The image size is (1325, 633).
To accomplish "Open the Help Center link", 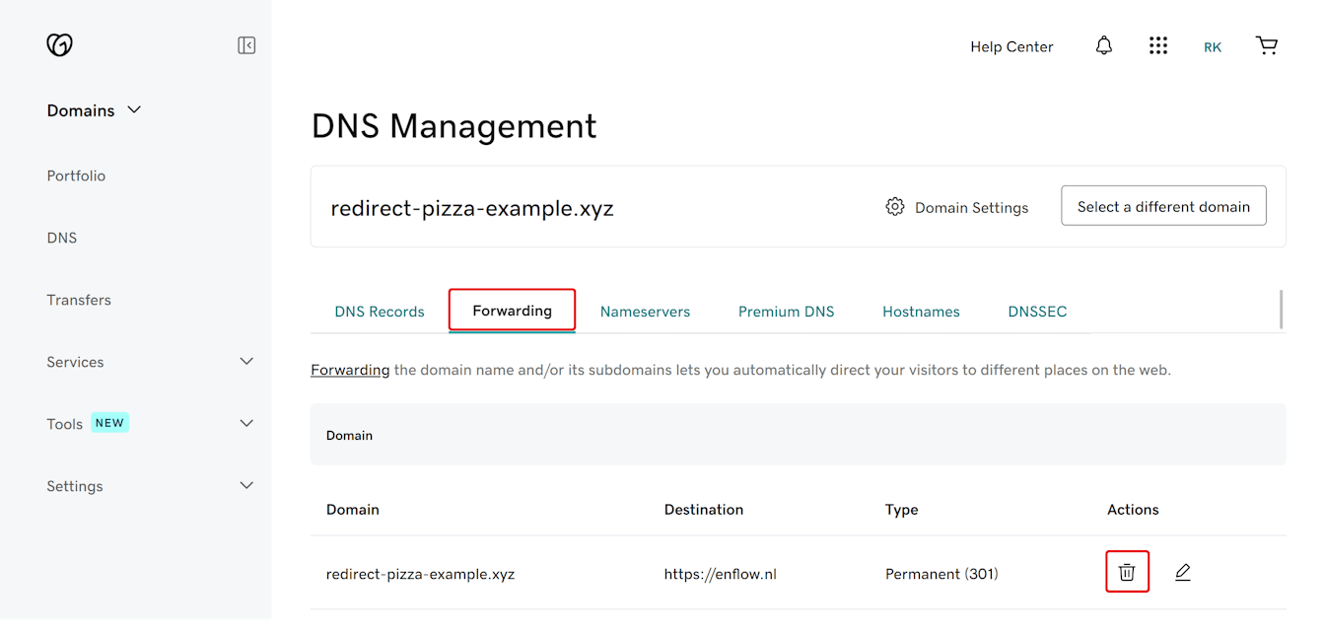I will tap(1011, 46).
